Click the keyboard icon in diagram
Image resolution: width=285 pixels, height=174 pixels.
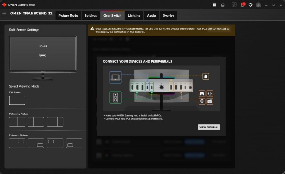210,101
